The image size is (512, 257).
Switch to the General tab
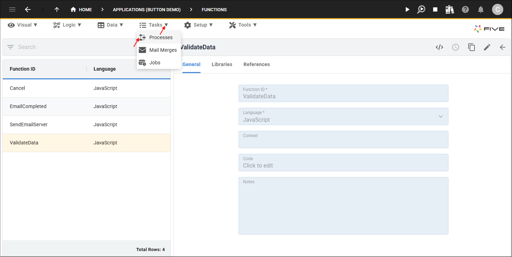pos(191,64)
